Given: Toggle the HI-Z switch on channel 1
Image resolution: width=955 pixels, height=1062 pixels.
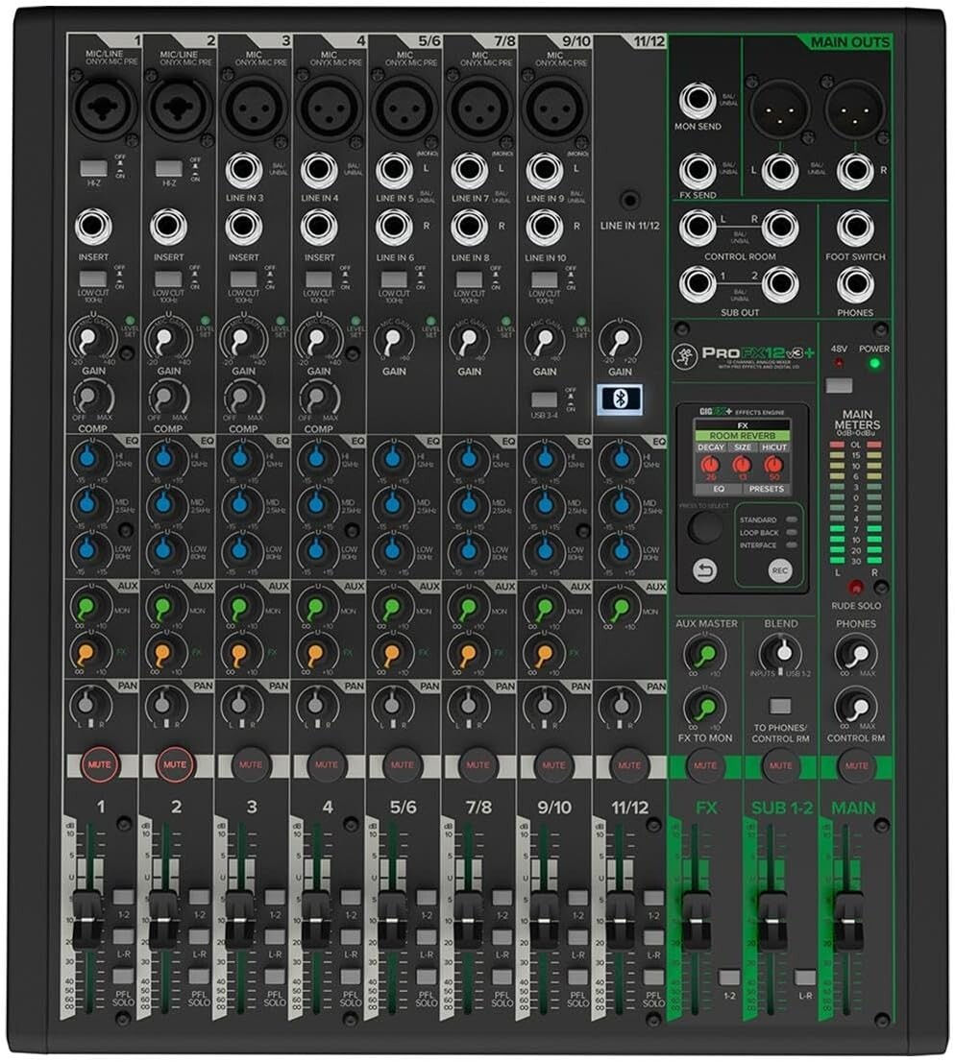Looking at the screenshot, I should [x=92, y=168].
